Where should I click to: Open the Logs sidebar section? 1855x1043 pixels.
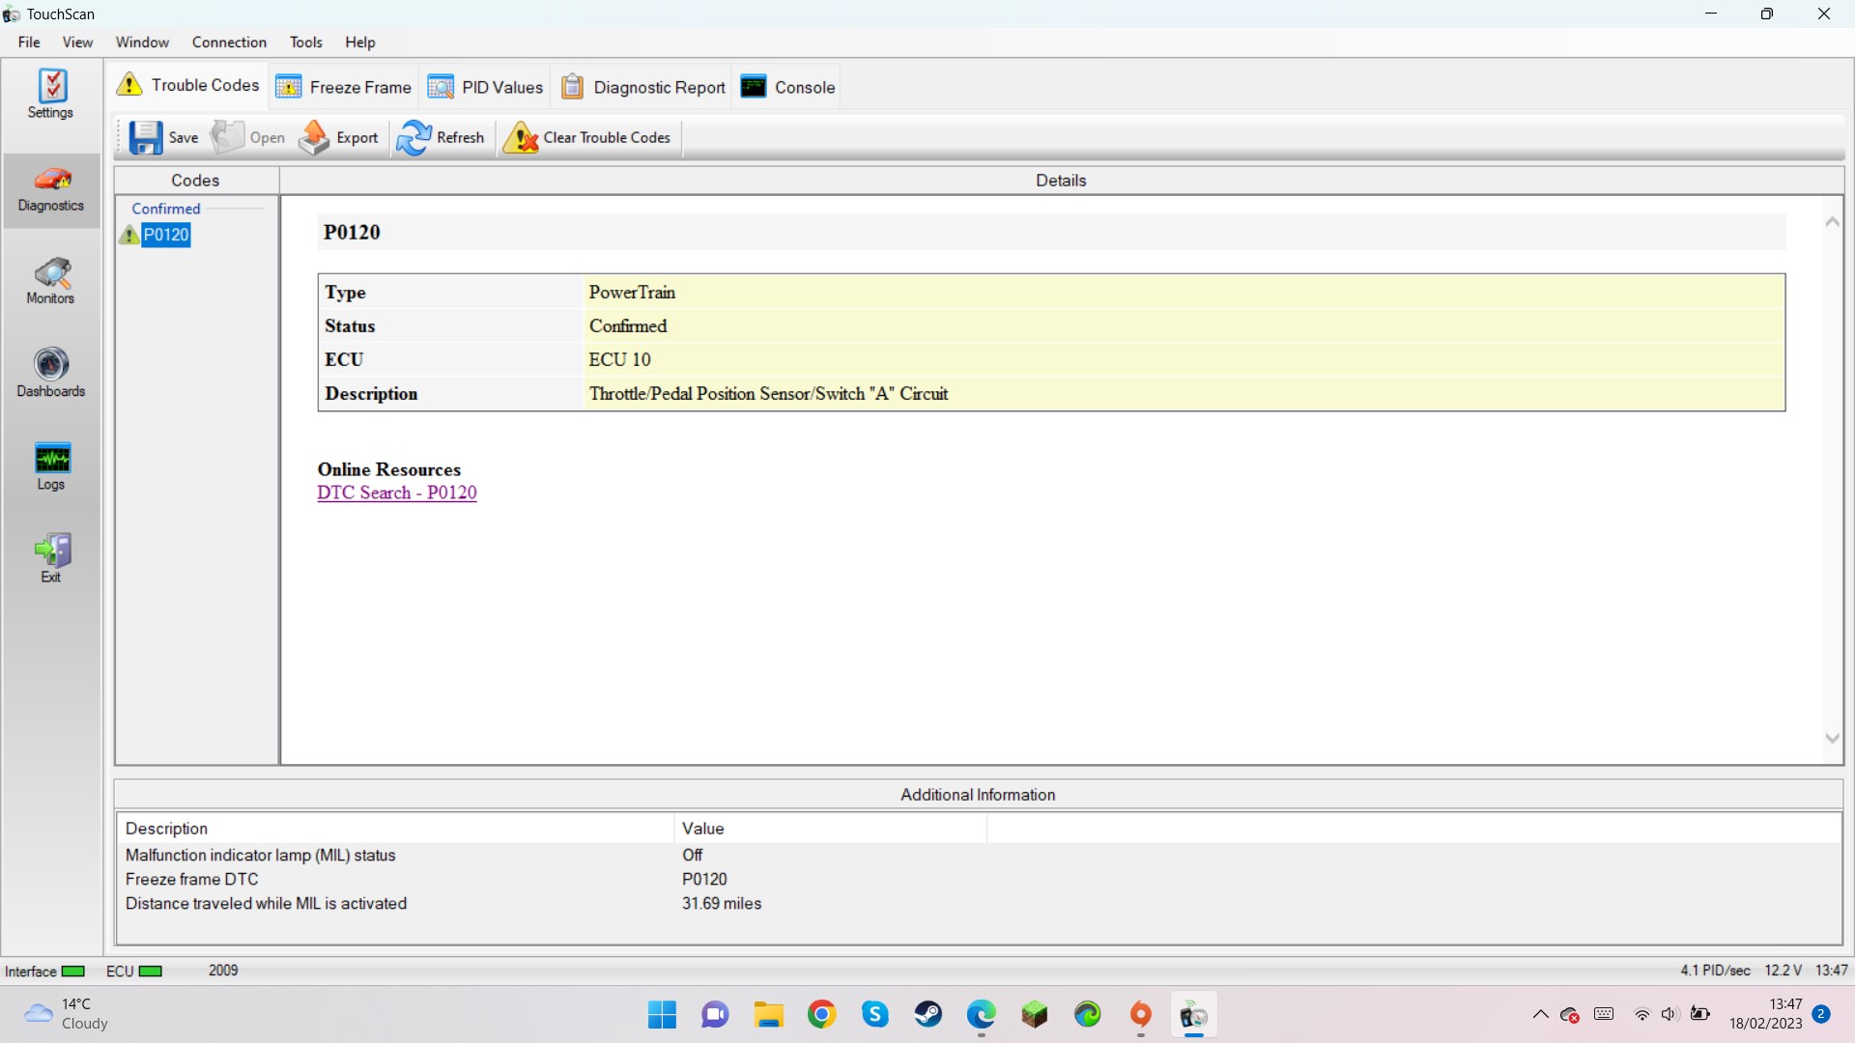tap(50, 467)
